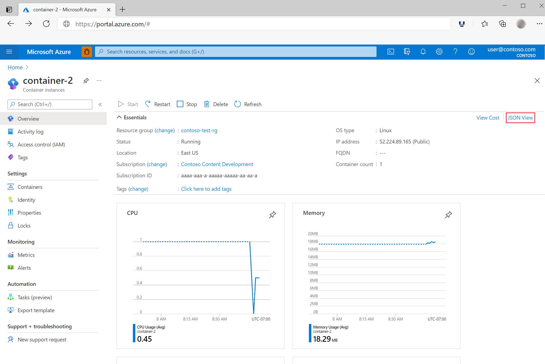
Task: Click the Delete container icon
Action: 208,104
